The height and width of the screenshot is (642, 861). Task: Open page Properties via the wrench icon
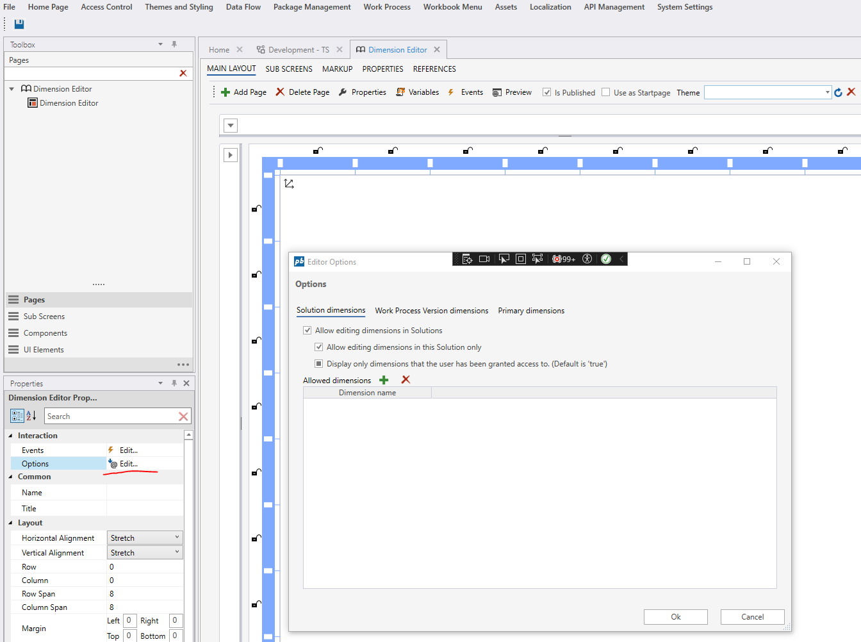tap(343, 92)
